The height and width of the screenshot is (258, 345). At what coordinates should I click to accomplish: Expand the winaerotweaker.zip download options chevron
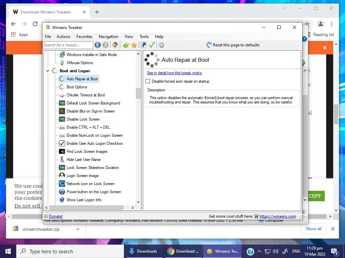(x=78, y=229)
